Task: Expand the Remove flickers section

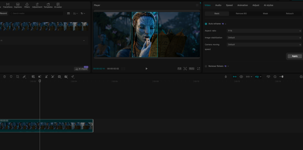Action: (x=228, y=66)
